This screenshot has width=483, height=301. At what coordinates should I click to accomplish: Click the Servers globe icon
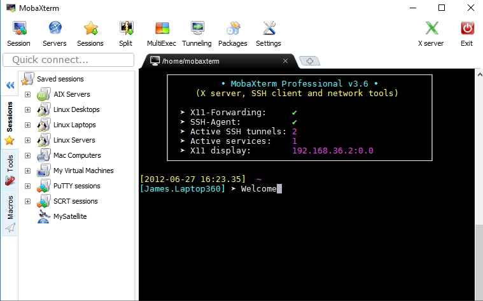(55, 29)
